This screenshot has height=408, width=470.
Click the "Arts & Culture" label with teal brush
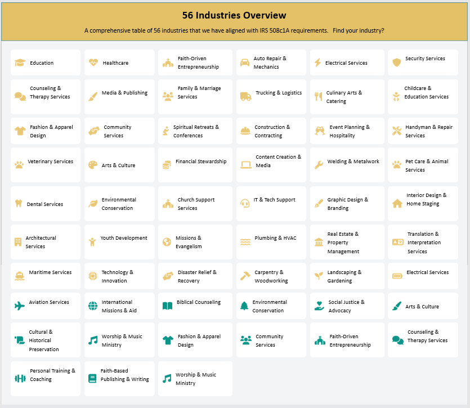click(422, 307)
